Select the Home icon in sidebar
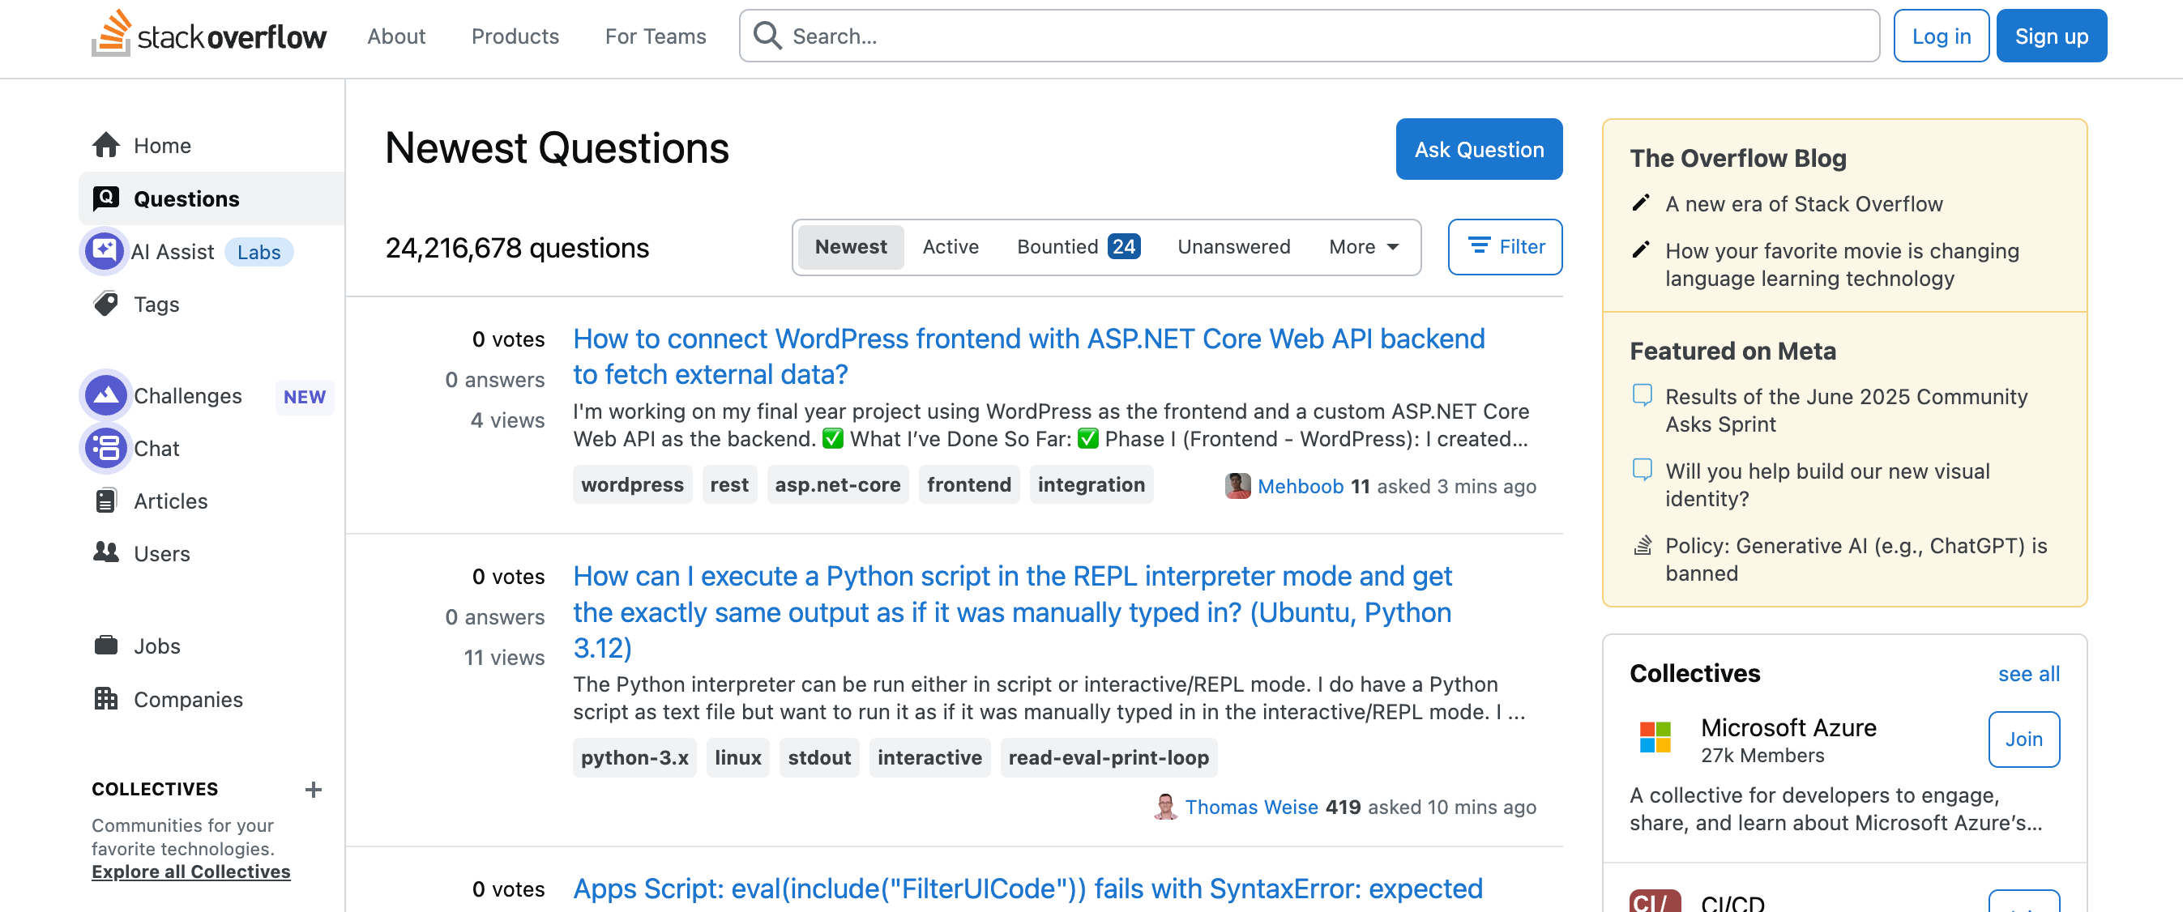The width and height of the screenshot is (2183, 912). pyautogui.click(x=105, y=145)
